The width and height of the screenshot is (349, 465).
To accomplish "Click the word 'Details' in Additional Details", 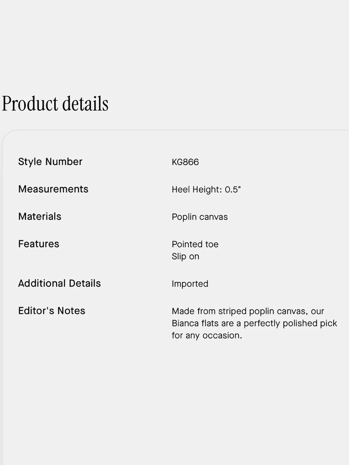I will point(85,283).
